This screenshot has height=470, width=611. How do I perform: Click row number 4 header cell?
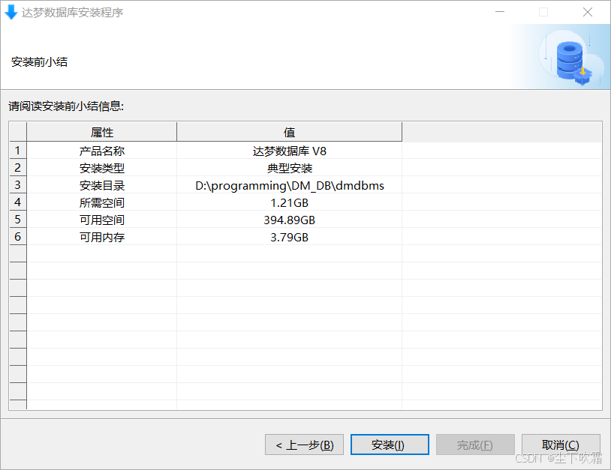tap(17, 202)
